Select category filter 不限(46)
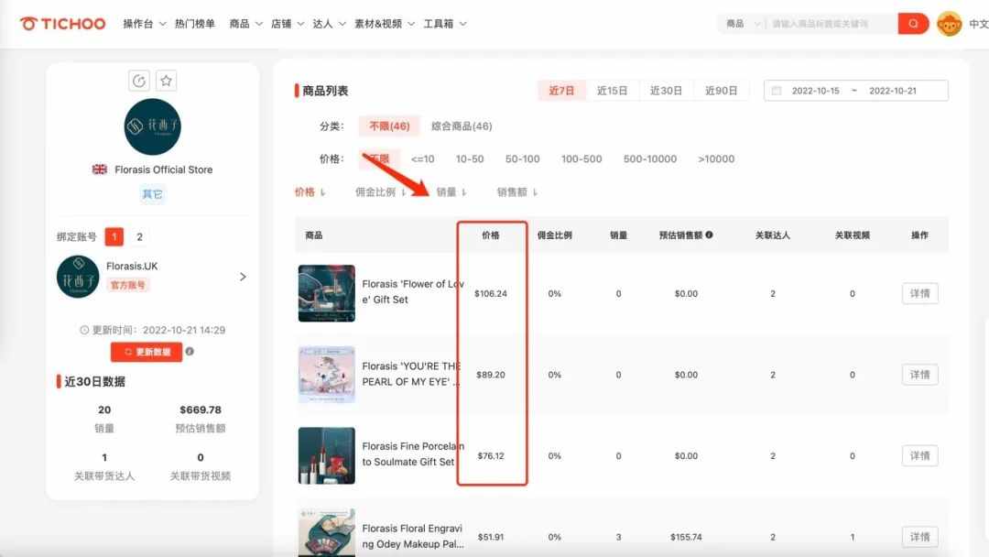 pyautogui.click(x=389, y=126)
